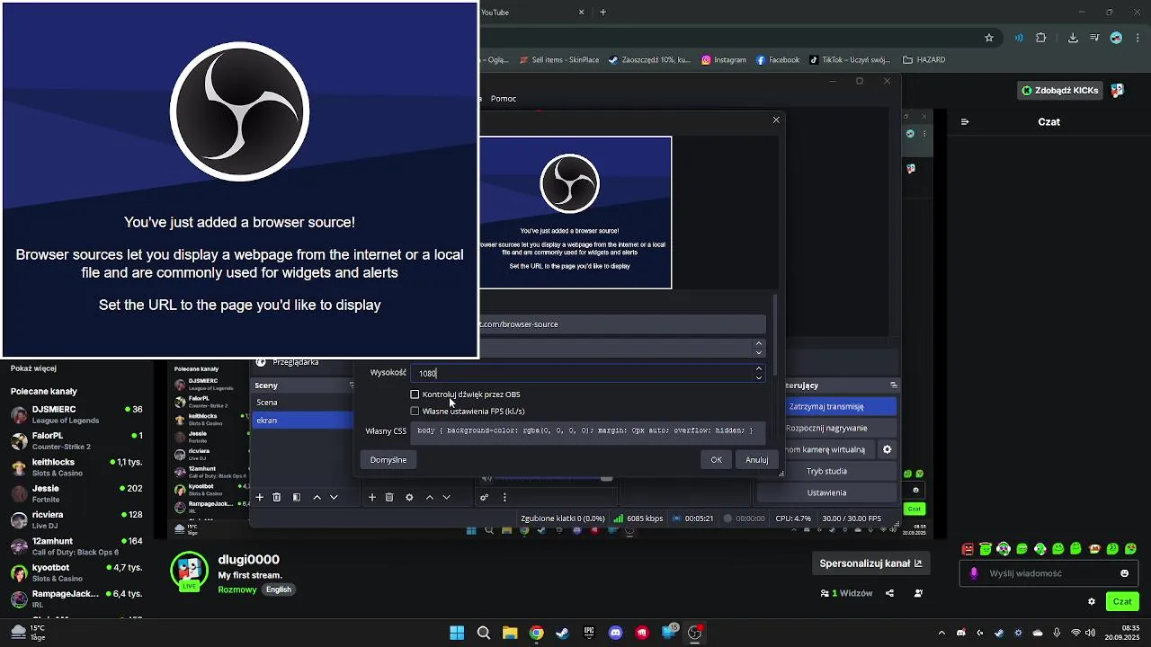Screen dimensions: 1151x647
Task: Delete the source with trash icon in sources toolbar
Action: 389,497
